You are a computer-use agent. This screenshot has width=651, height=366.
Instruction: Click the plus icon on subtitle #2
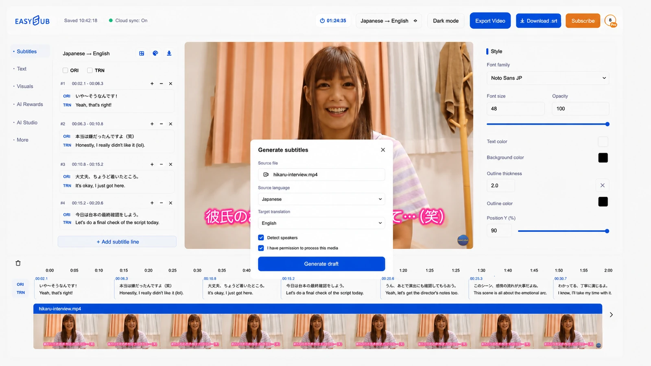point(152,124)
